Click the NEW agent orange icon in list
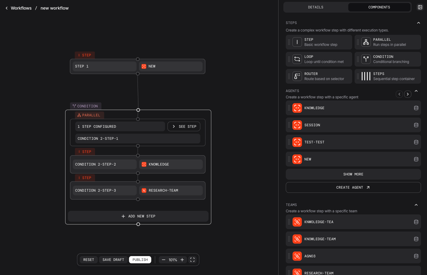 [x=297, y=159]
